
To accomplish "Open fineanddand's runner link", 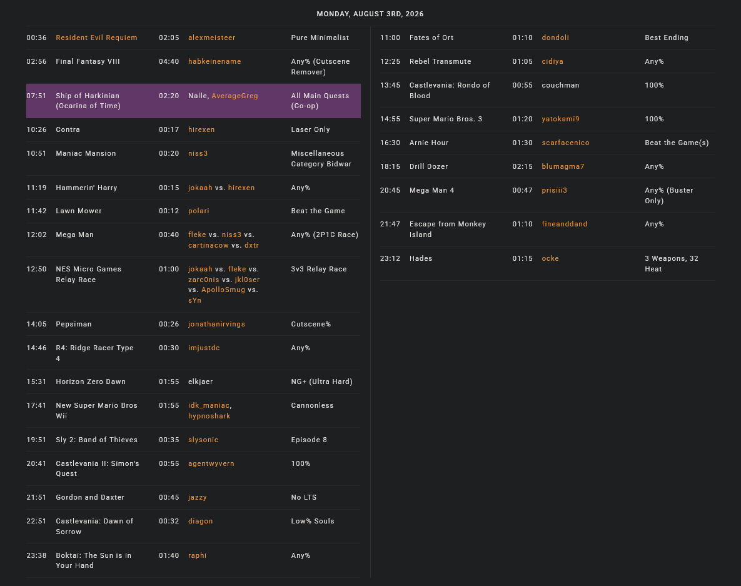I will [x=565, y=224].
